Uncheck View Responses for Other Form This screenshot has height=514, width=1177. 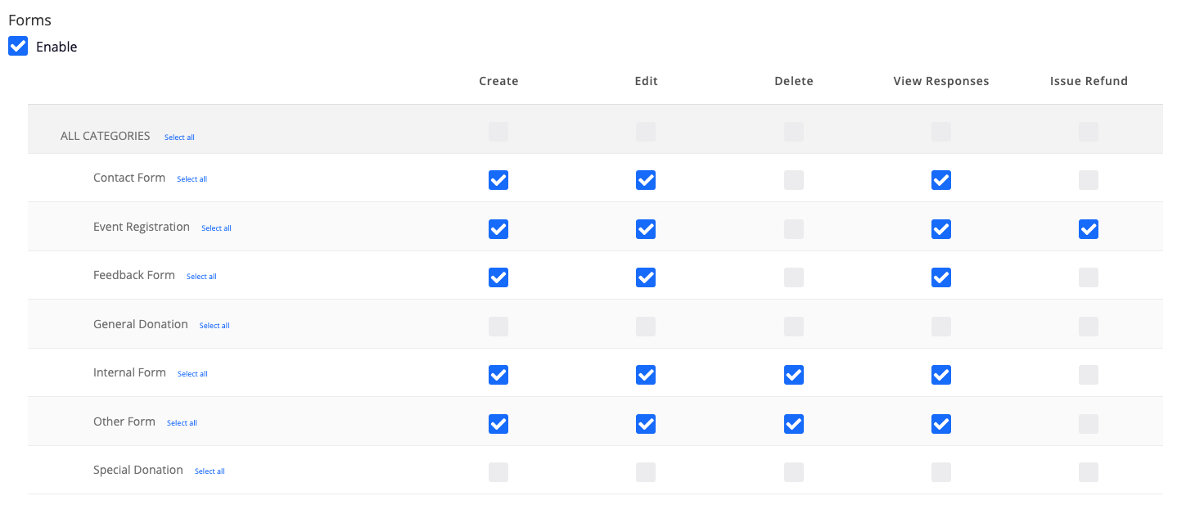point(940,424)
